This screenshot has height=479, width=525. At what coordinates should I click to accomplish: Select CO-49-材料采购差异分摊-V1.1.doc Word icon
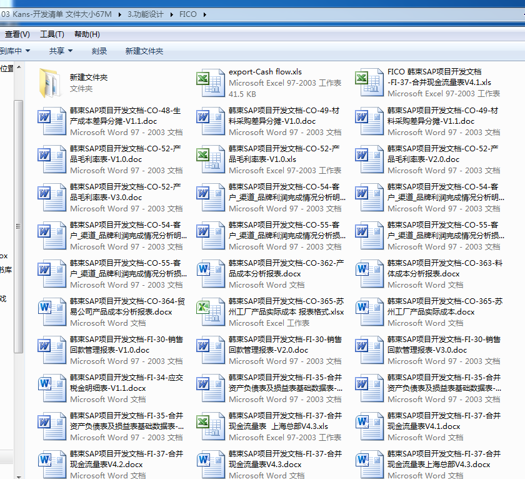[x=369, y=121]
